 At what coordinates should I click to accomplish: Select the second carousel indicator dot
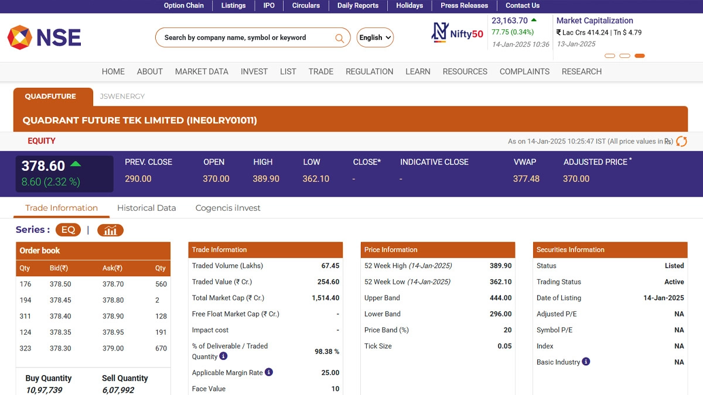(x=624, y=56)
